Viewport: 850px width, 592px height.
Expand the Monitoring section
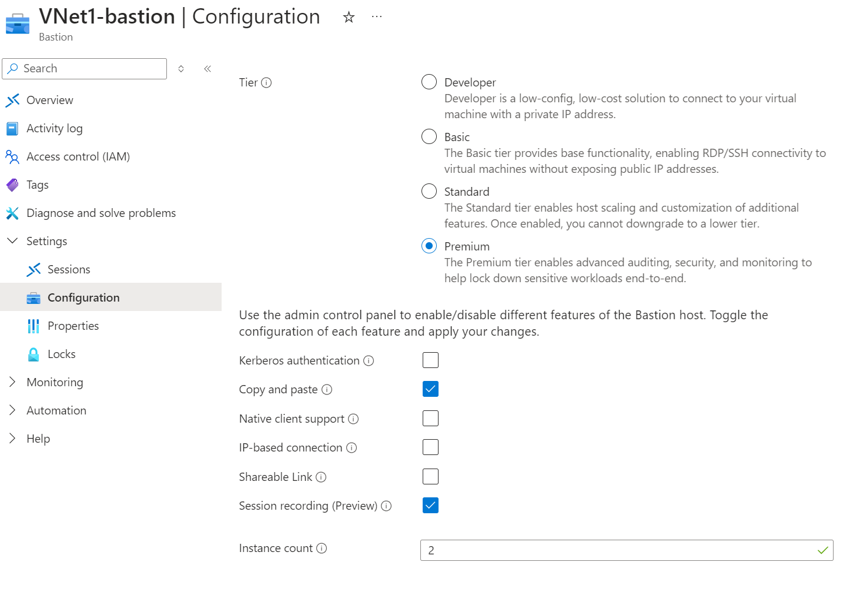tap(12, 382)
